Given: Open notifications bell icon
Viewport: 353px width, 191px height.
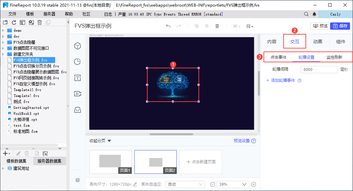Looking at the screenshot, I should pyautogui.click(x=314, y=14).
